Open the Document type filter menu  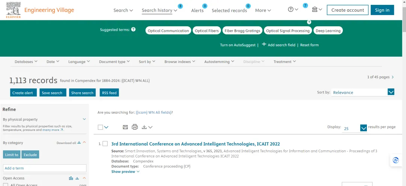point(114,62)
